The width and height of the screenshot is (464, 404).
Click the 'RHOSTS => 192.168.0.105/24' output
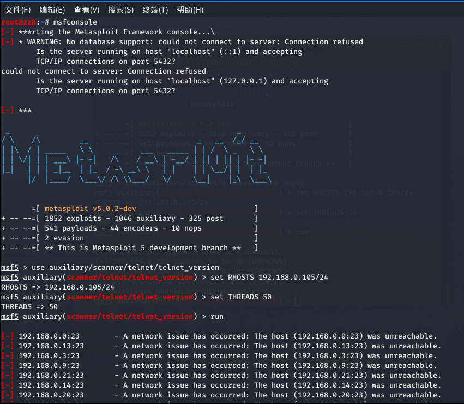(58, 287)
